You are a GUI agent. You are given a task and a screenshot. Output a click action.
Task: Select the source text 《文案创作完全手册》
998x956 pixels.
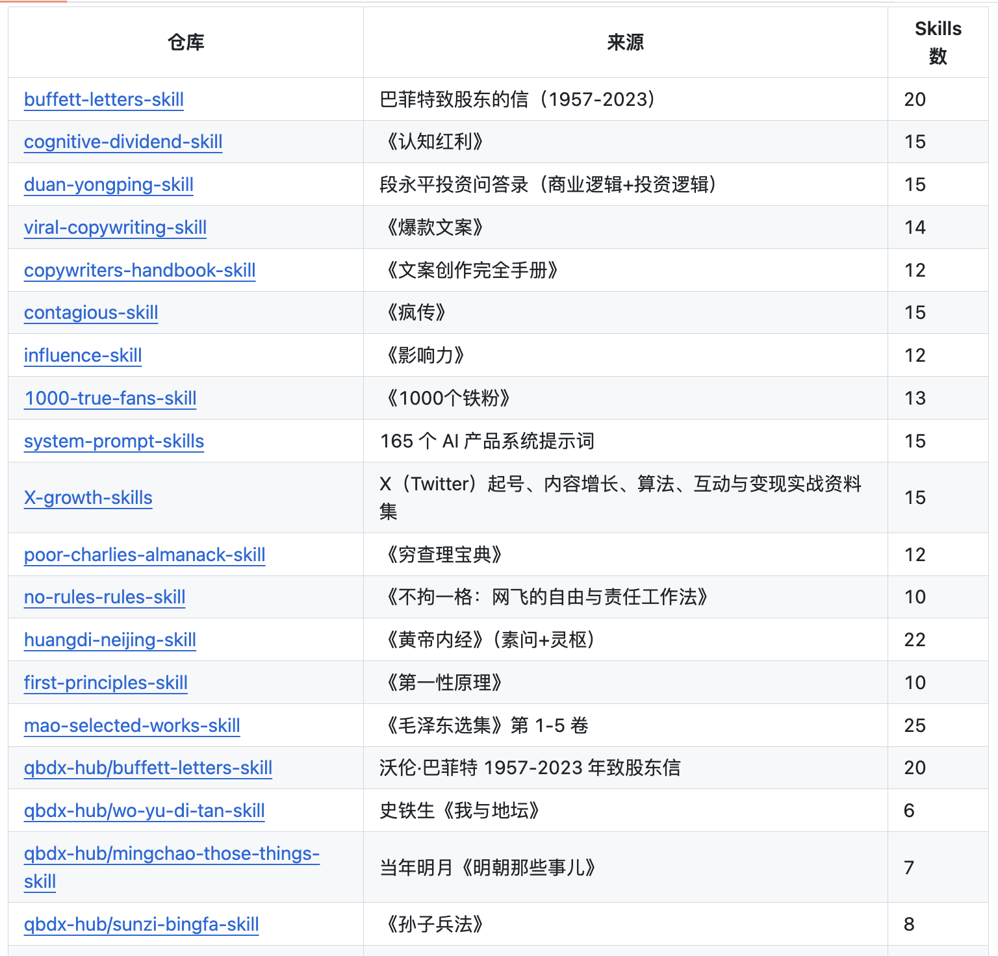click(x=472, y=270)
